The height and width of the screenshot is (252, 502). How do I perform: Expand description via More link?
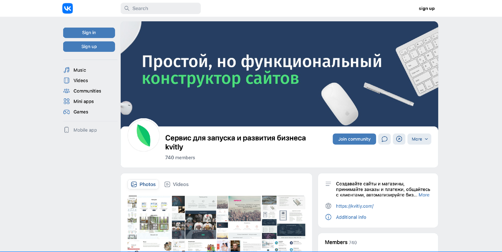(424, 195)
